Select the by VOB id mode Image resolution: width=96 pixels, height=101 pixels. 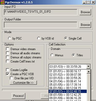click(x=39, y=38)
